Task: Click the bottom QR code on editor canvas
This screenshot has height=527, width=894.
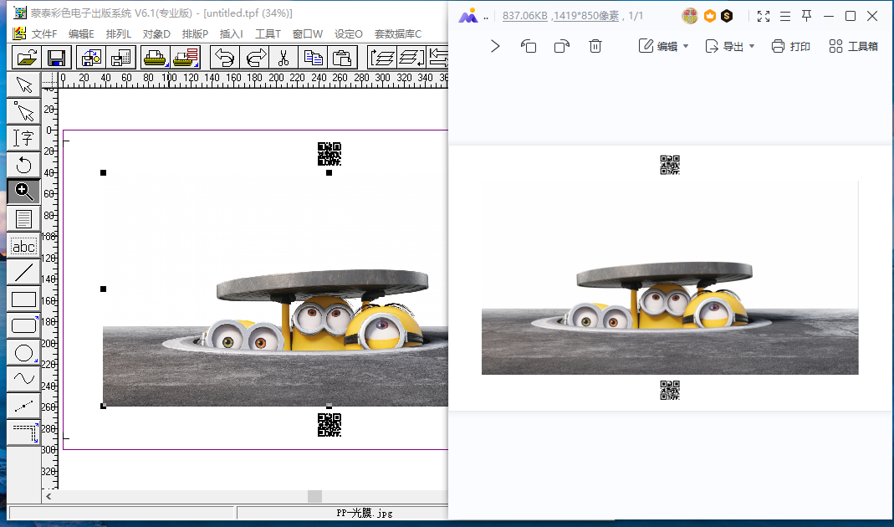Action: click(x=330, y=425)
